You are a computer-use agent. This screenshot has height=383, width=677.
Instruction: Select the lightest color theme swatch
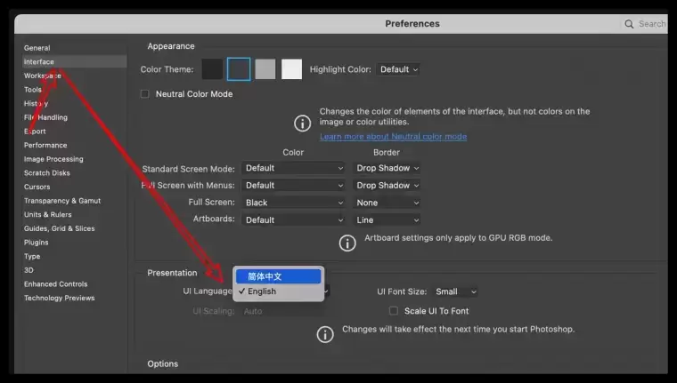click(291, 69)
